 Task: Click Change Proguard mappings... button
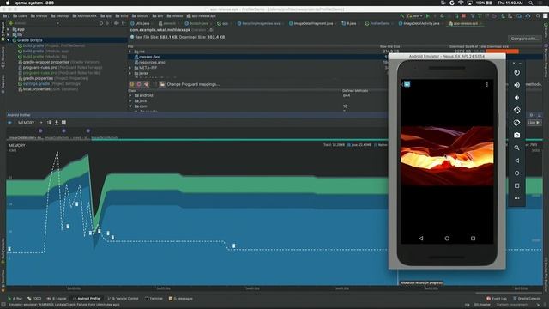[x=190, y=84]
